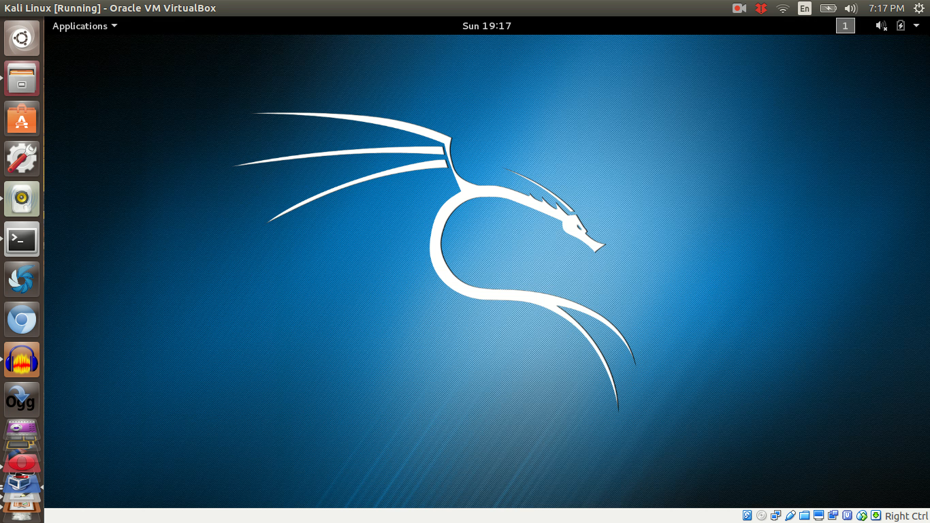The height and width of the screenshot is (523, 930).
Task: Open the En keyboard layout indicator
Action: click(805, 8)
